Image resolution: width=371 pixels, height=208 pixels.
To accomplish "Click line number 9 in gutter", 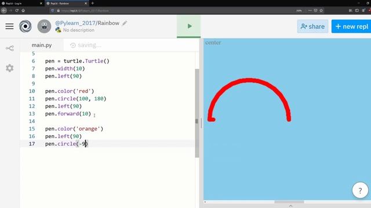I will coord(34,84).
